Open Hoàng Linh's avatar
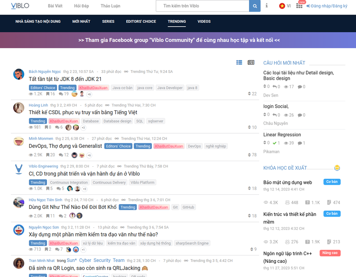The height and width of the screenshot is (277, 356). click(x=19, y=108)
